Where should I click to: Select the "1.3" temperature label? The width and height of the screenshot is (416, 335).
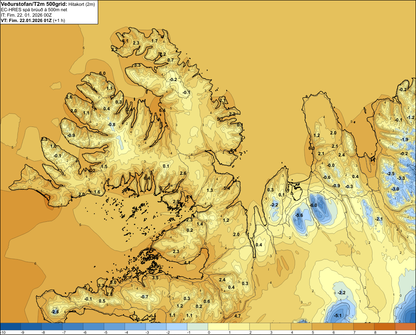pyautogui.click(x=210, y=190)
